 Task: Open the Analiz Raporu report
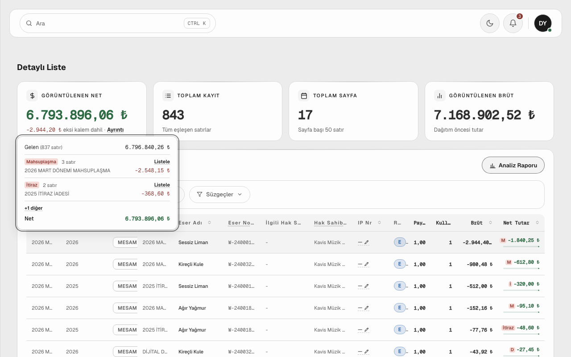(x=513, y=165)
